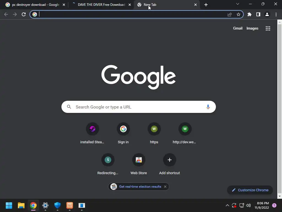The height and width of the screenshot is (212, 282).
Task: Open the Extensions puzzle icon
Action: pyautogui.click(x=250, y=14)
